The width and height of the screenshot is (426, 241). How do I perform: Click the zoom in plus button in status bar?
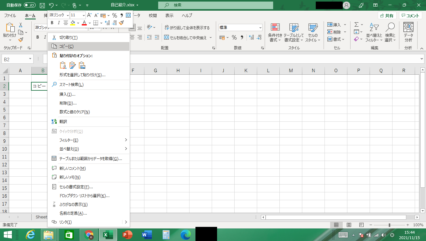[x=408, y=225]
